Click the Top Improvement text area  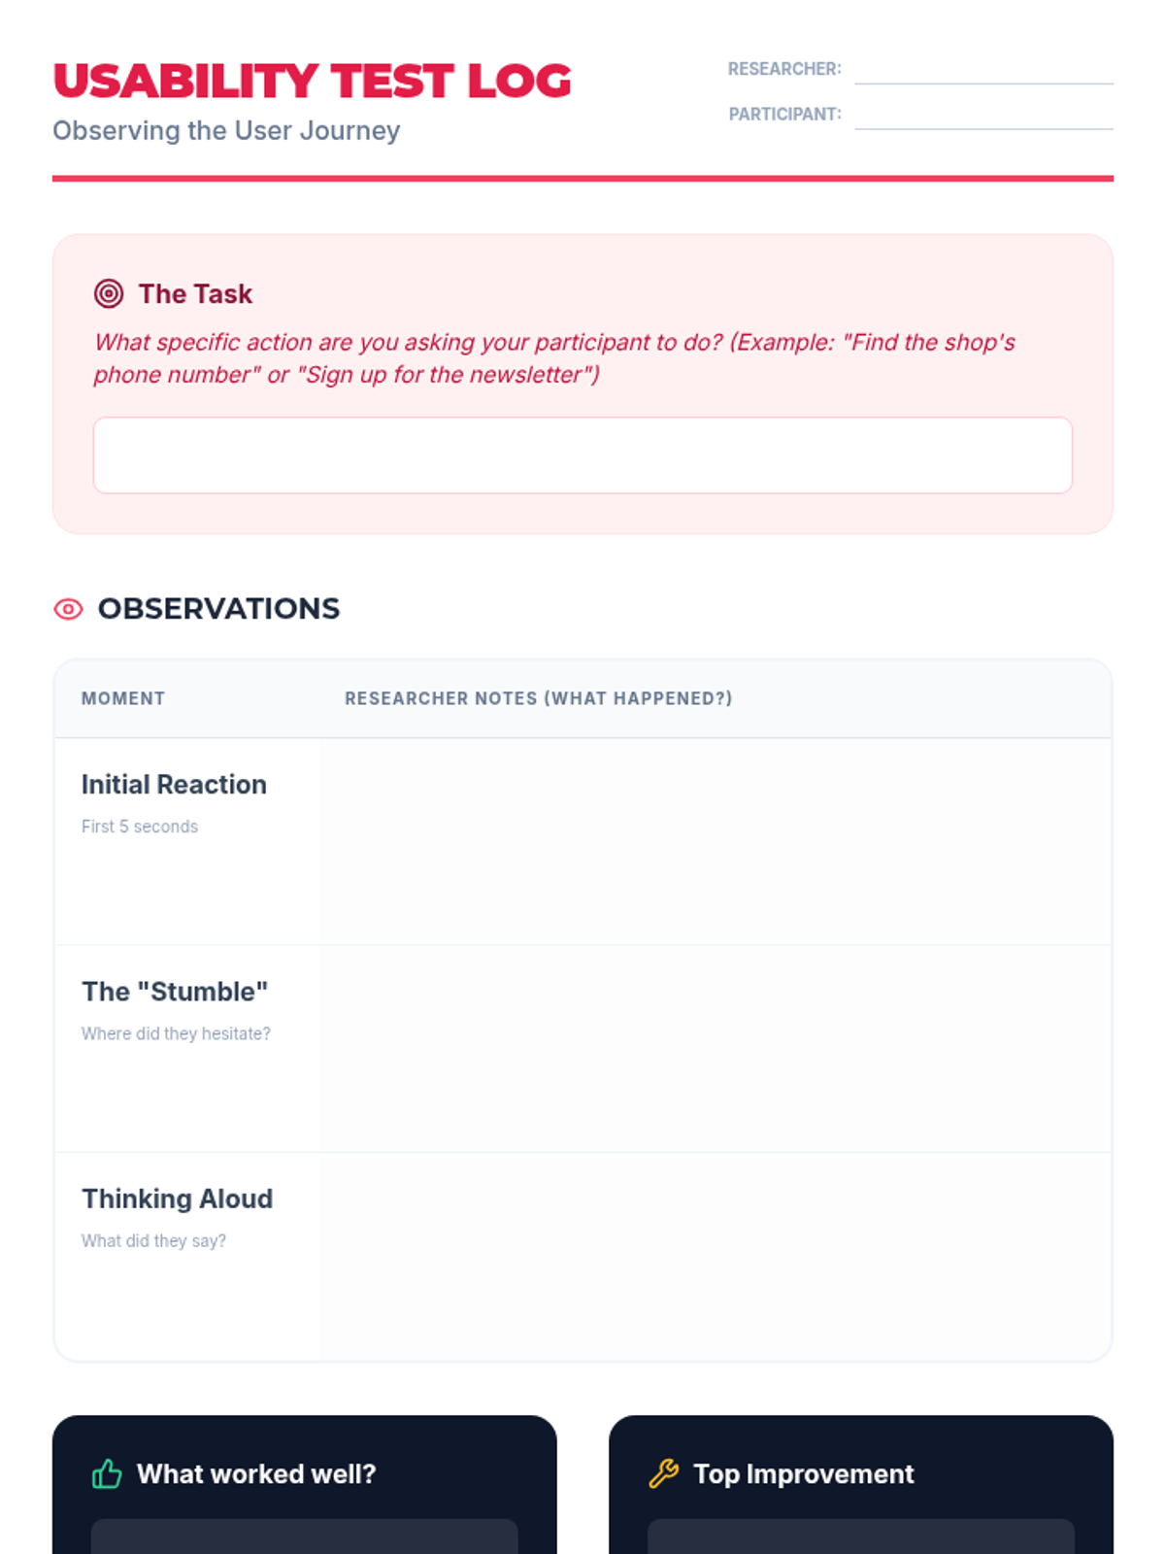861,1537
